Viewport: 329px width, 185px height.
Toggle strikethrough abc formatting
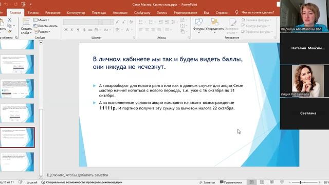(x=90, y=30)
